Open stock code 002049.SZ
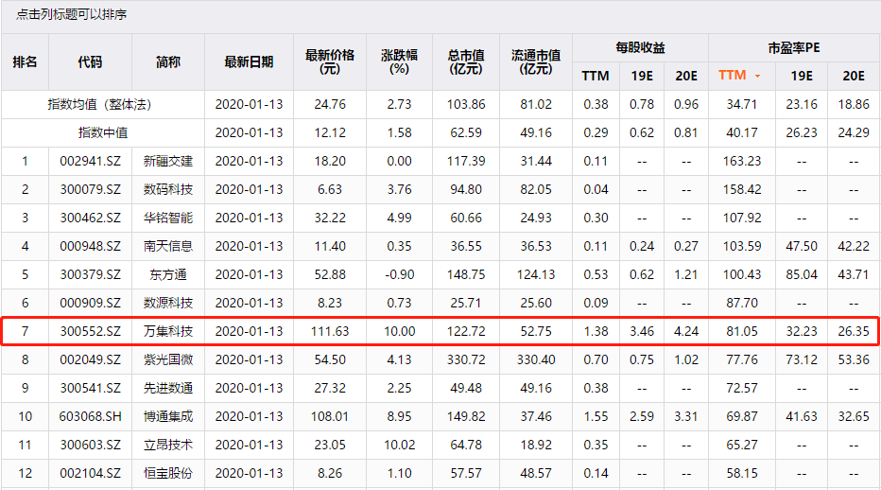 [90, 359]
